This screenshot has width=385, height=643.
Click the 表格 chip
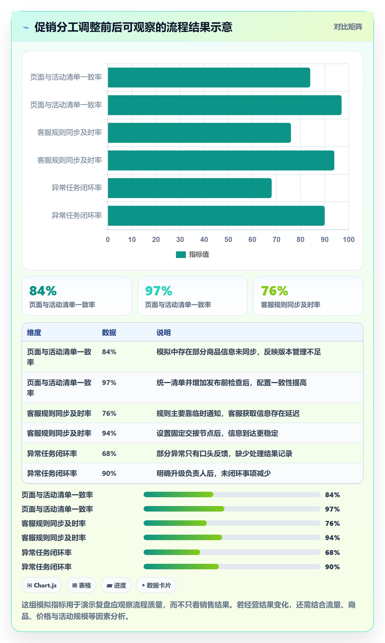click(81, 585)
